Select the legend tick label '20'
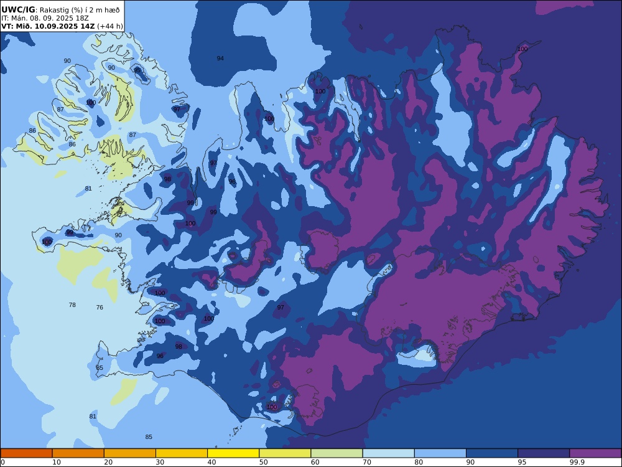 click(x=108, y=462)
